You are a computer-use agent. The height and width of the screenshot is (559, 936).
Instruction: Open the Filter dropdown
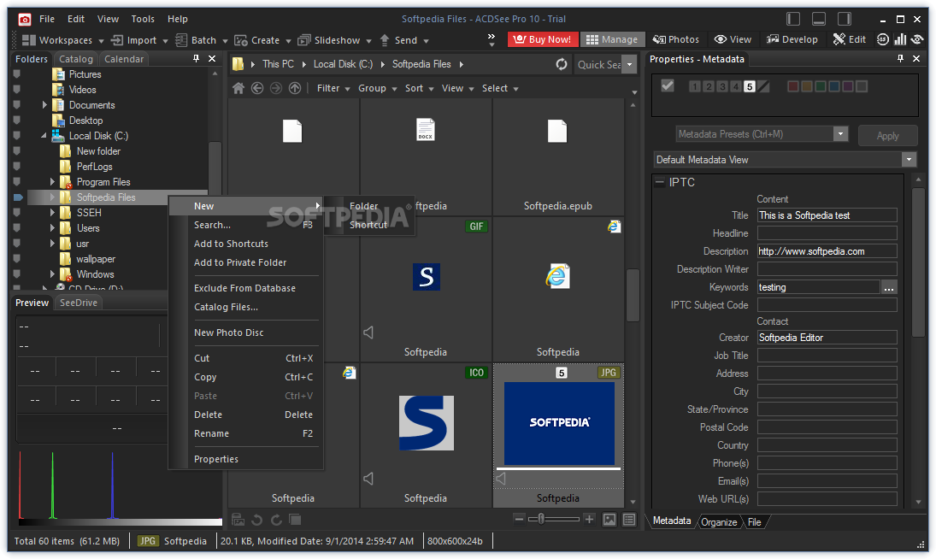pyautogui.click(x=333, y=88)
